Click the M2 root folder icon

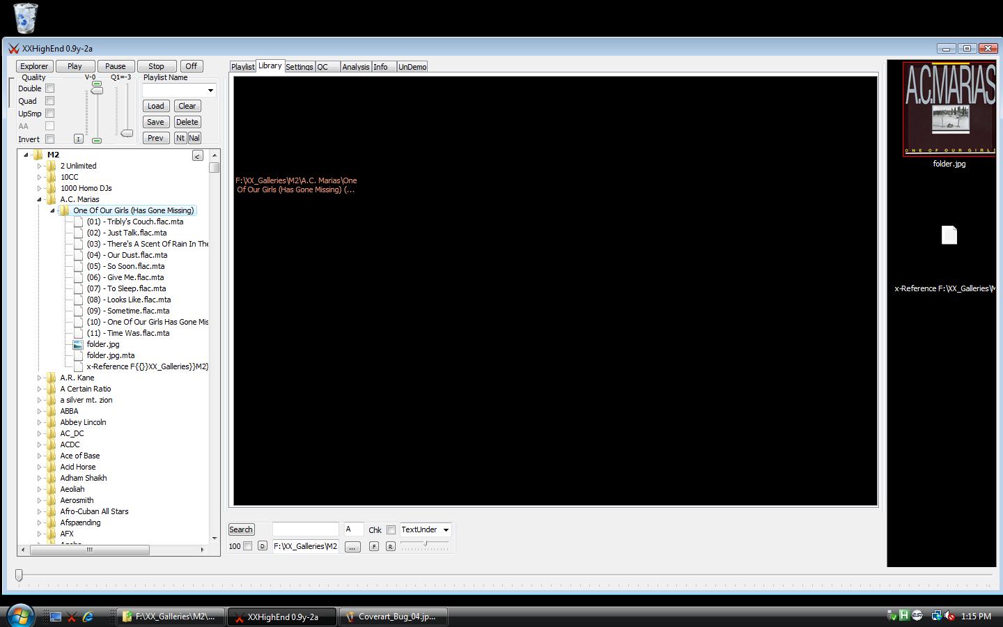tap(38, 155)
